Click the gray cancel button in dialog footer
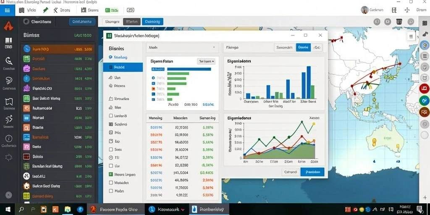 point(291,172)
